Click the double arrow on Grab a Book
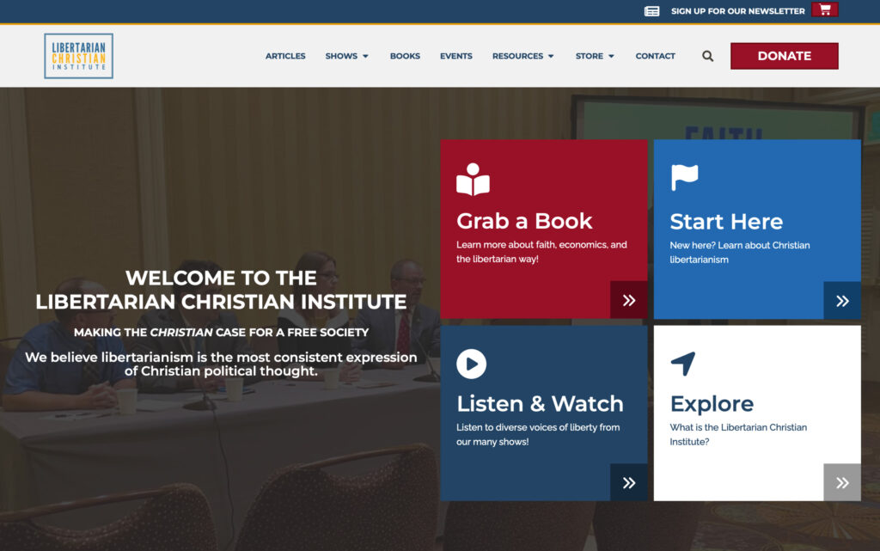This screenshot has width=880, height=551. 628,300
